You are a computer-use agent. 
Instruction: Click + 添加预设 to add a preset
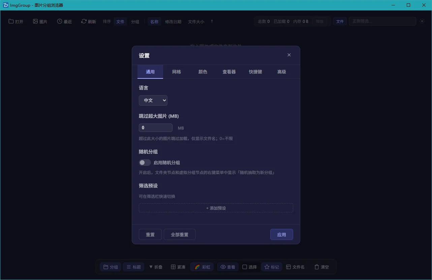[216, 208]
